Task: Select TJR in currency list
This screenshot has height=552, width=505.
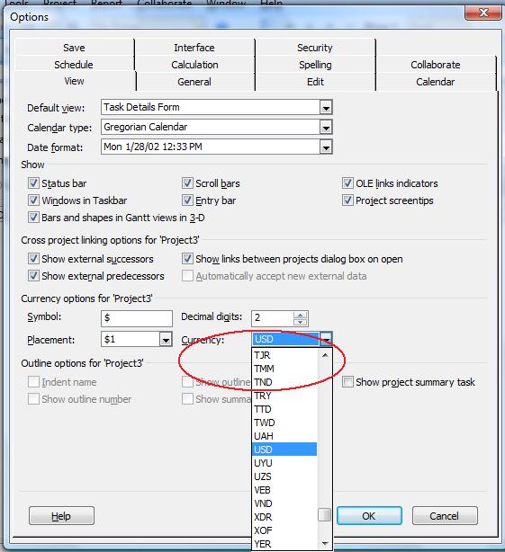Action: tap(284, 355)
